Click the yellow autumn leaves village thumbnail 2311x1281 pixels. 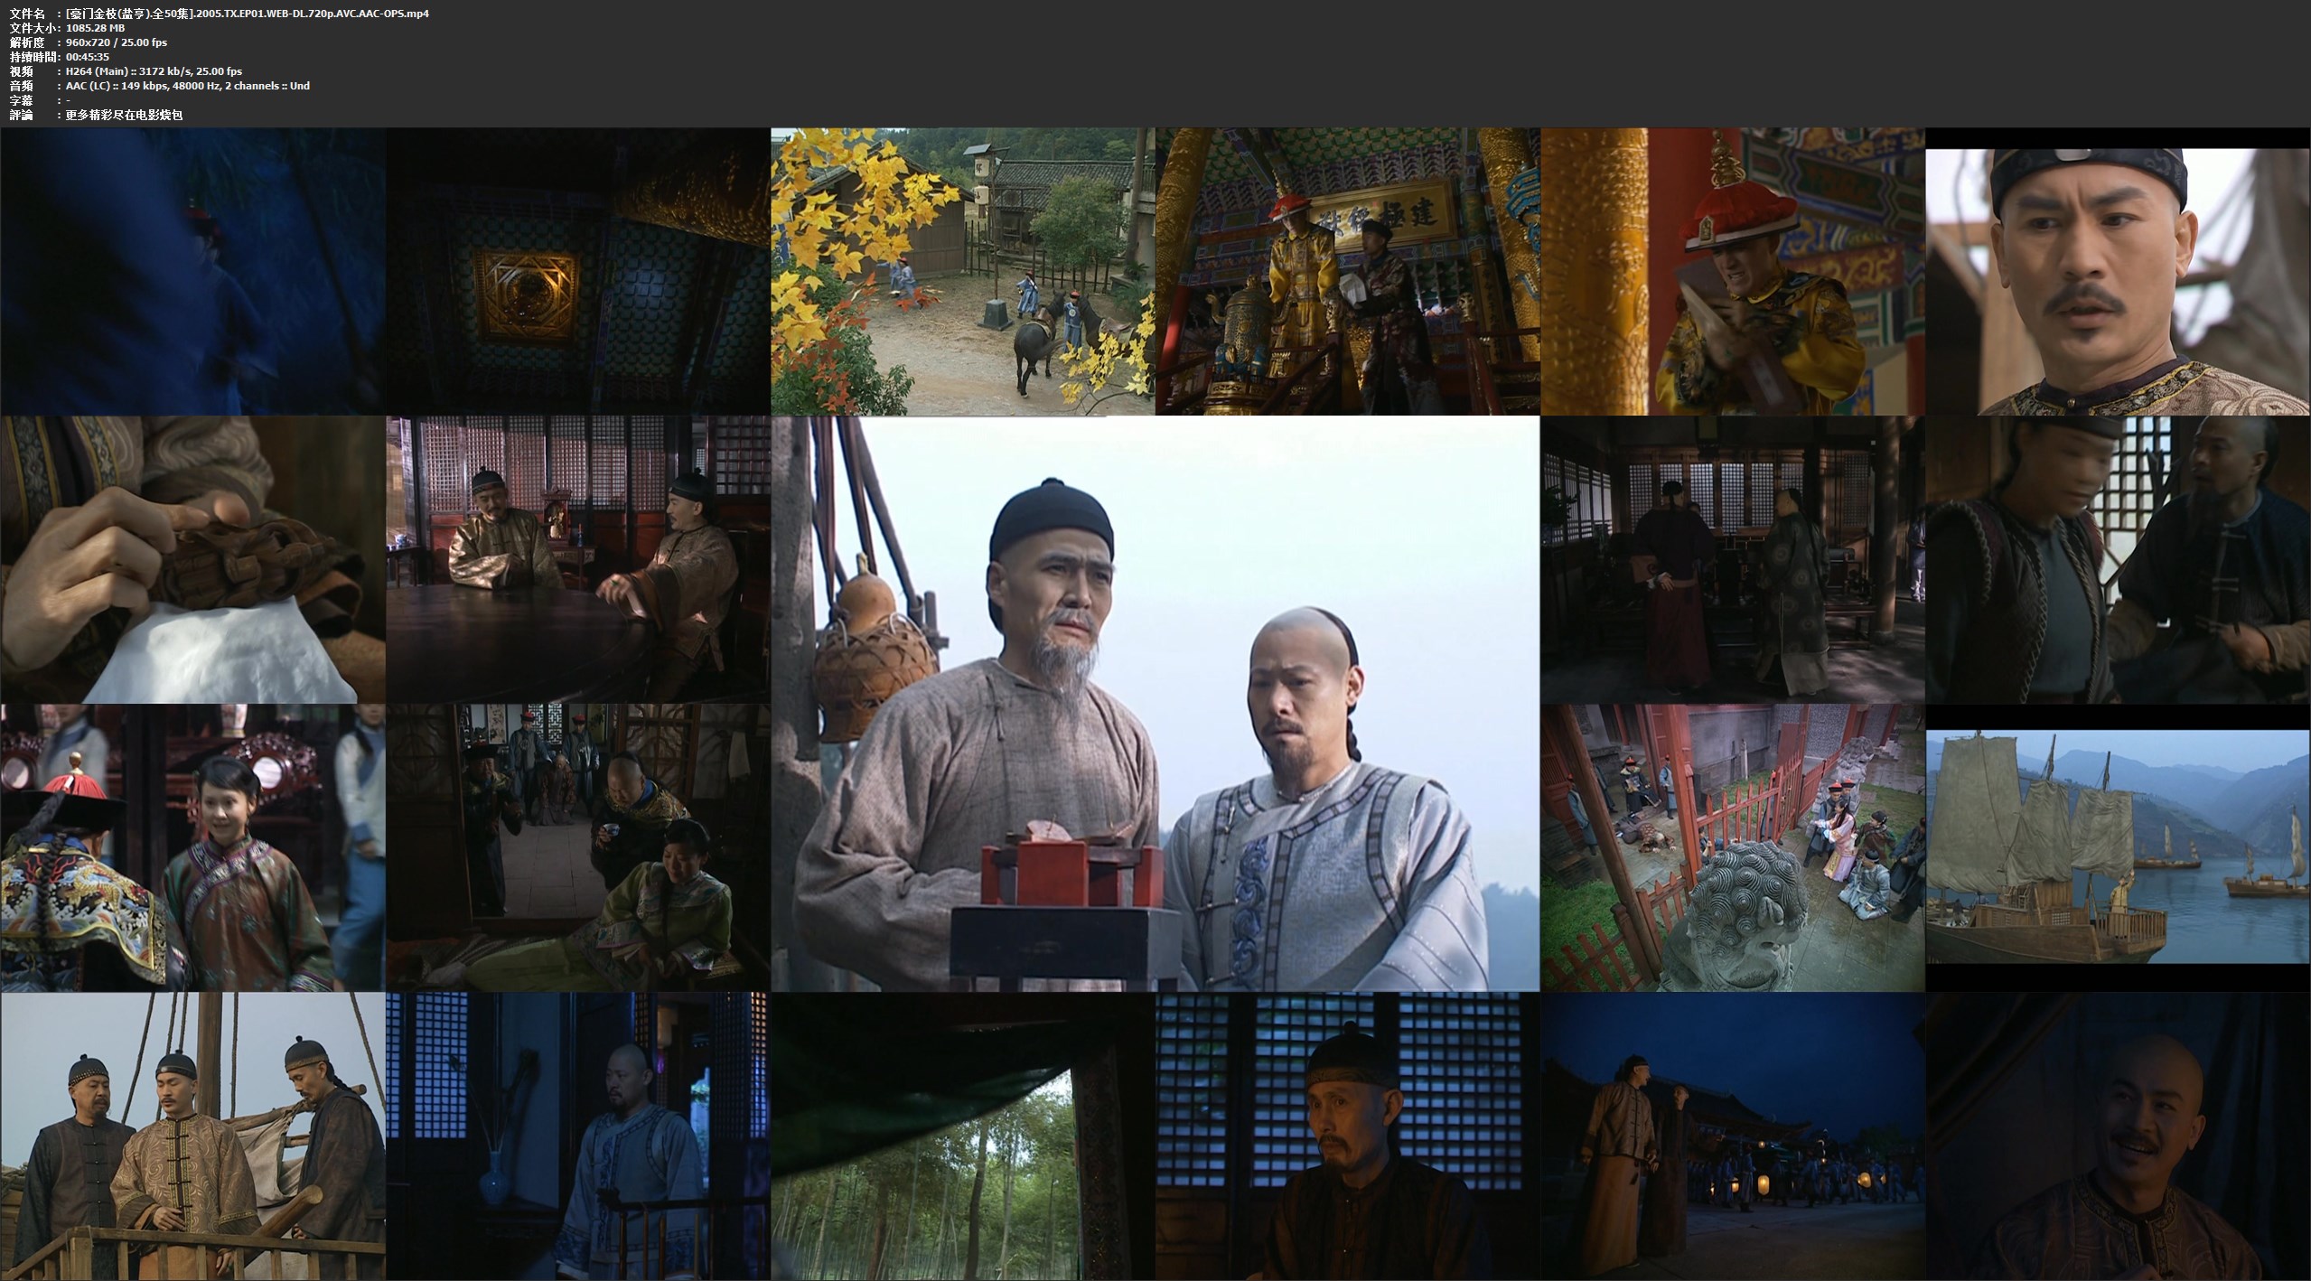[962, 271]
